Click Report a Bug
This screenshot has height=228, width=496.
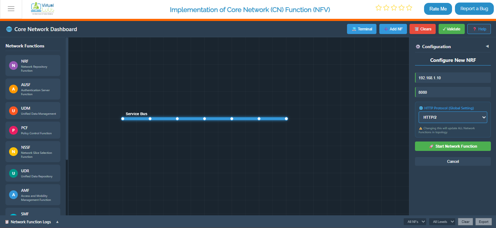tap(474, 9)
